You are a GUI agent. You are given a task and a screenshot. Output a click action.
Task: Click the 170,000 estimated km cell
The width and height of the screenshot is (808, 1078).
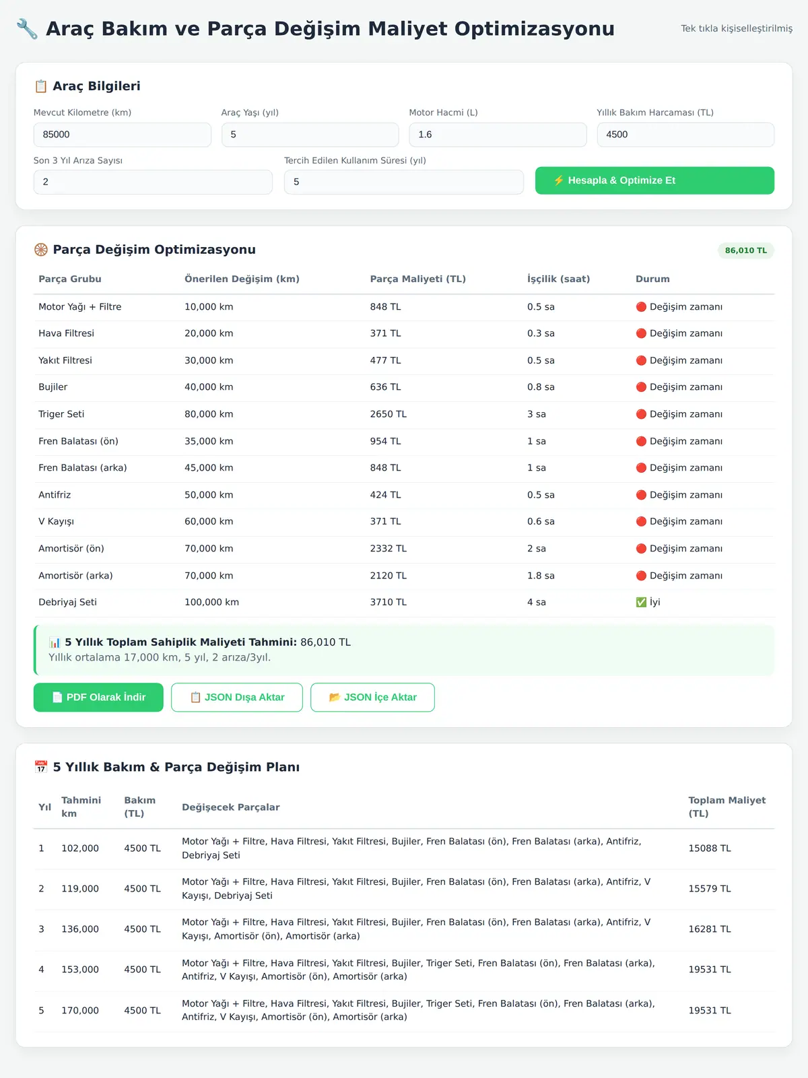point(80,1011)
